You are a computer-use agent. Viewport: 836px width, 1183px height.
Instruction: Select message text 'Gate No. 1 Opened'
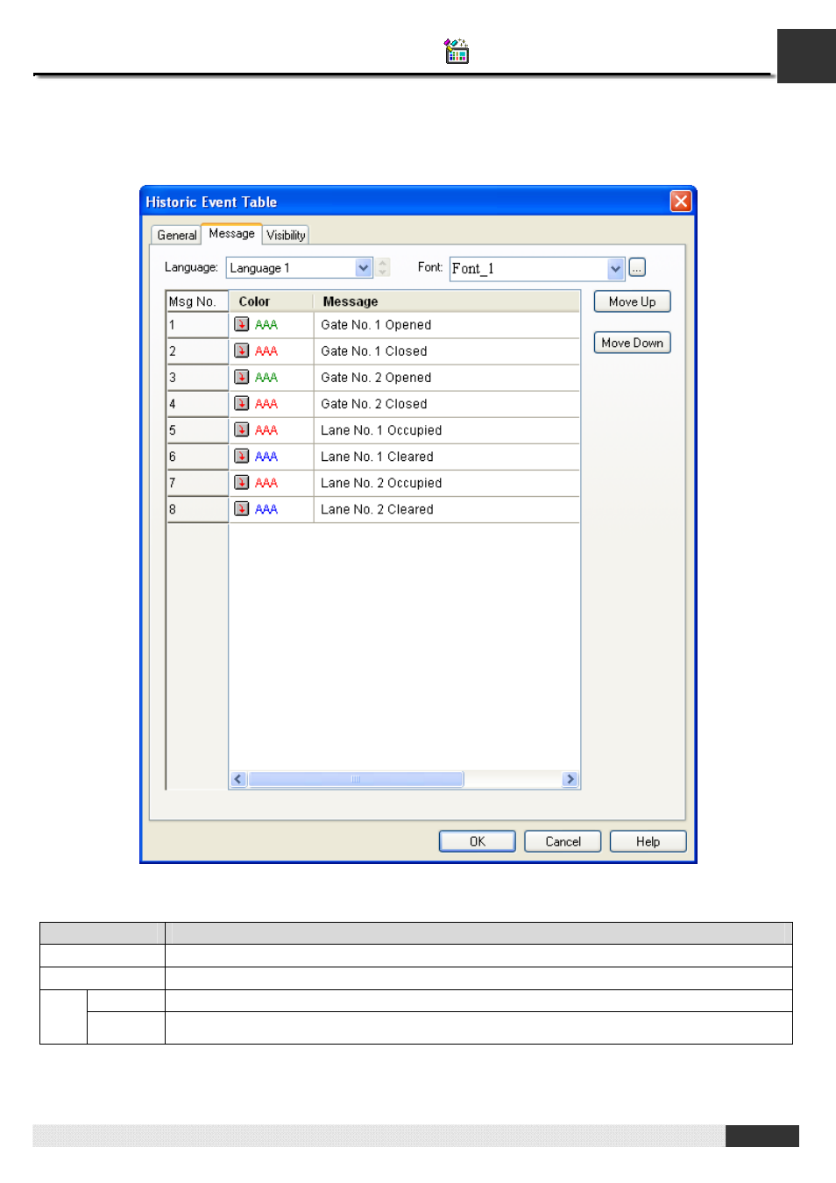(x=376, y=325)
